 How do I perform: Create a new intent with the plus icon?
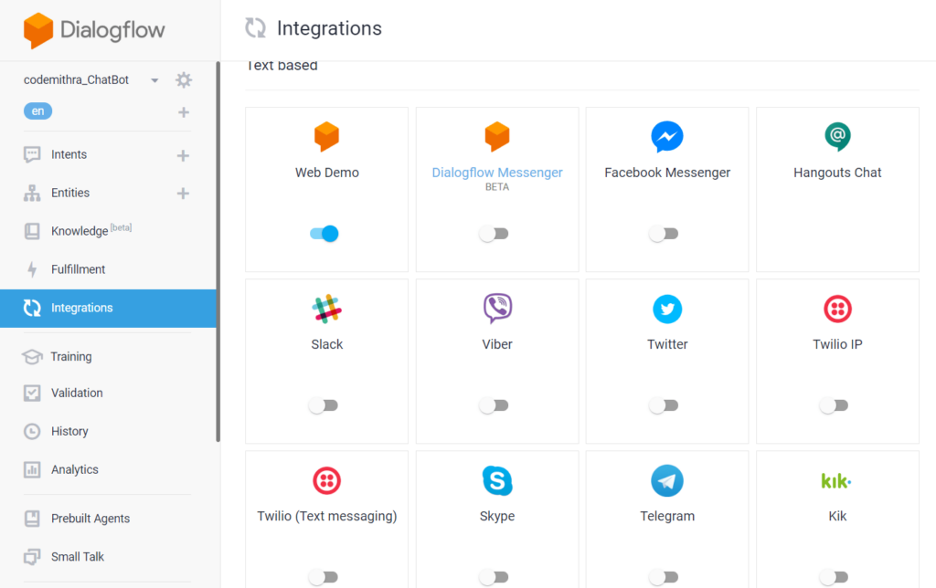click(183, 155)
